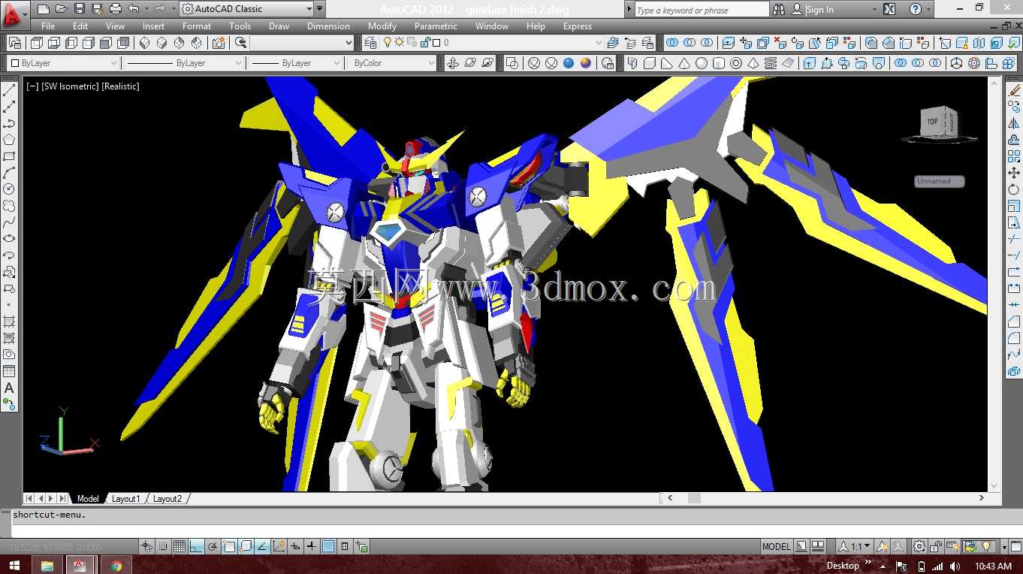Open the AutoCAD Classic workspace dropdown
The image size is (1023, 574).
point(247,9)
